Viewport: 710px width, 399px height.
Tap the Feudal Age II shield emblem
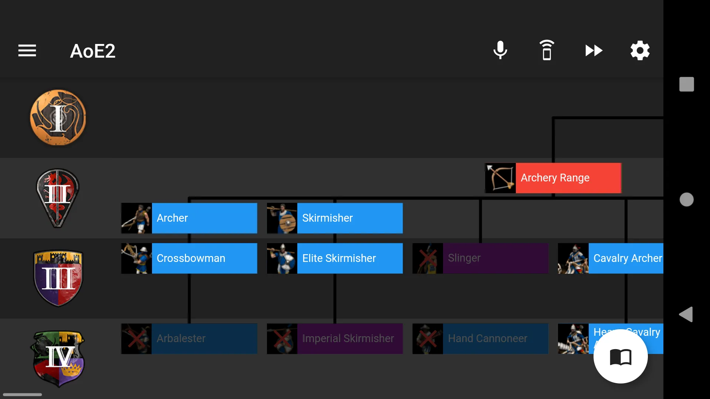[x=57, y=198]
